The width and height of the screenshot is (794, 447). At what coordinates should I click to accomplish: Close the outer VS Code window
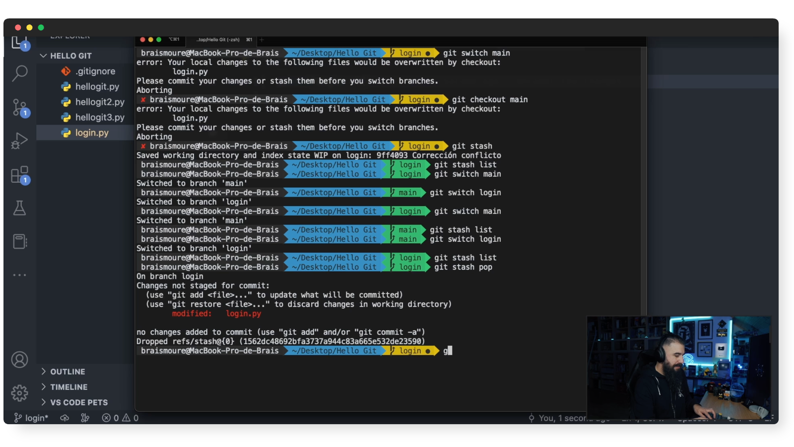(18, 27)
